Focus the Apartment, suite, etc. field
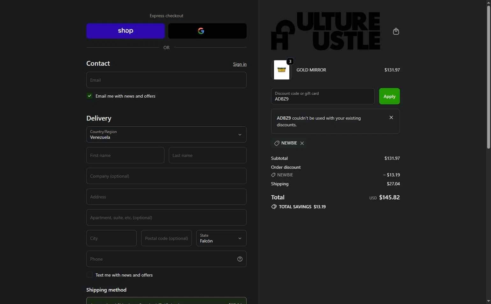This screenshot has width=491, height=304. pos(166,218)
